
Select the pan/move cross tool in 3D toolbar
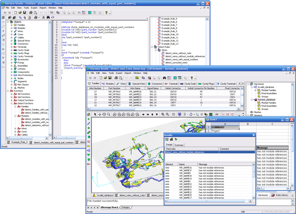coord(99,114)
